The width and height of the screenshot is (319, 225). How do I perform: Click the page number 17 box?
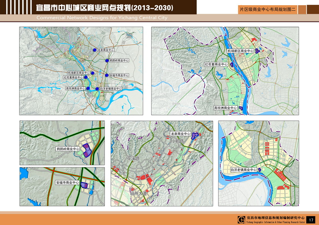pos(311,219)
